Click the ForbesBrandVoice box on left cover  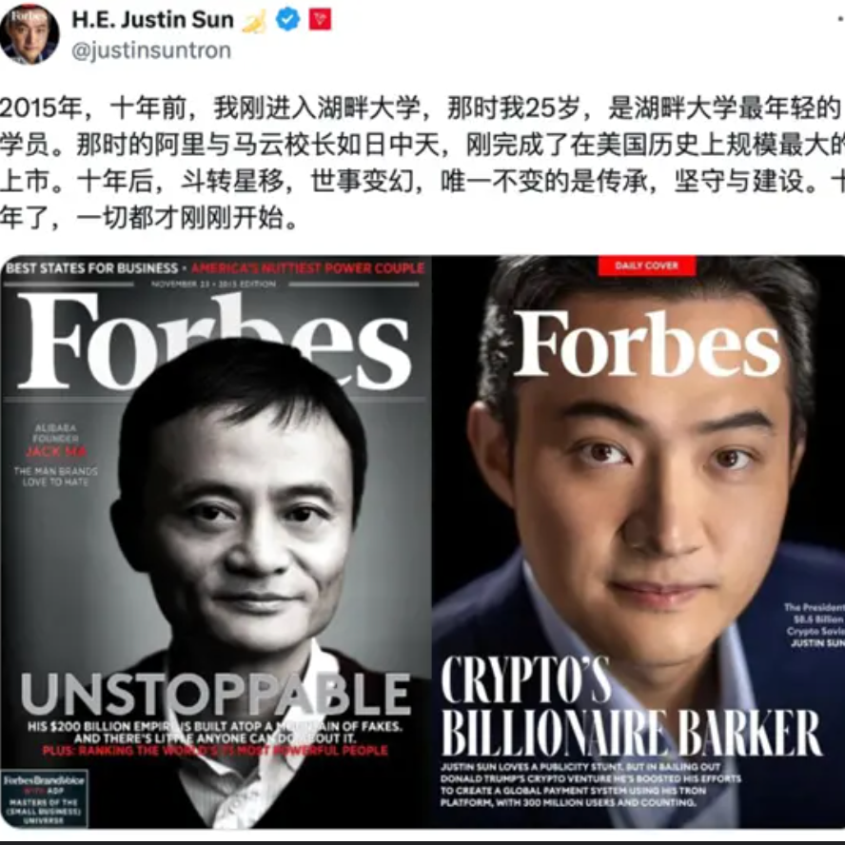44,799
